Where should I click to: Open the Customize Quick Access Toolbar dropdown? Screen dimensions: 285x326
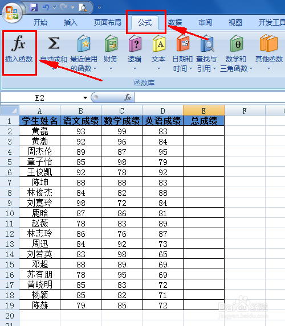pos(99,8)
